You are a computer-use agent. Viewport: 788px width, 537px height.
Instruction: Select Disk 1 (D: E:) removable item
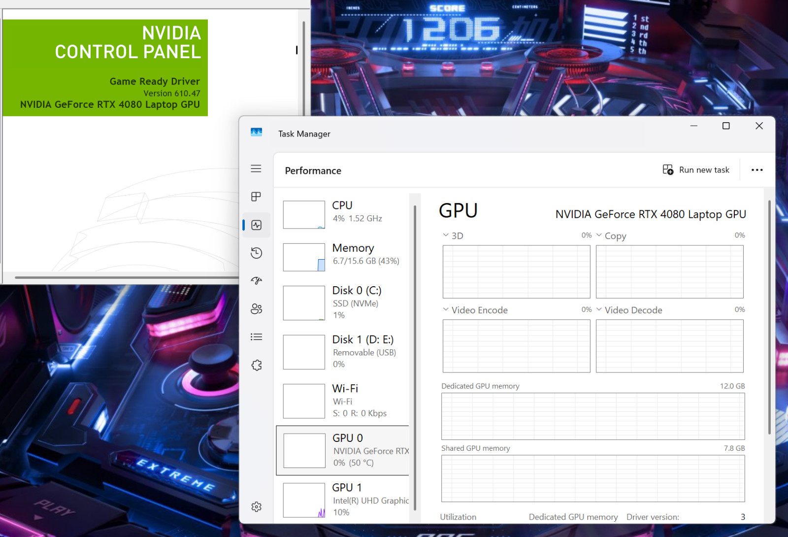click(x=343, y=352)
